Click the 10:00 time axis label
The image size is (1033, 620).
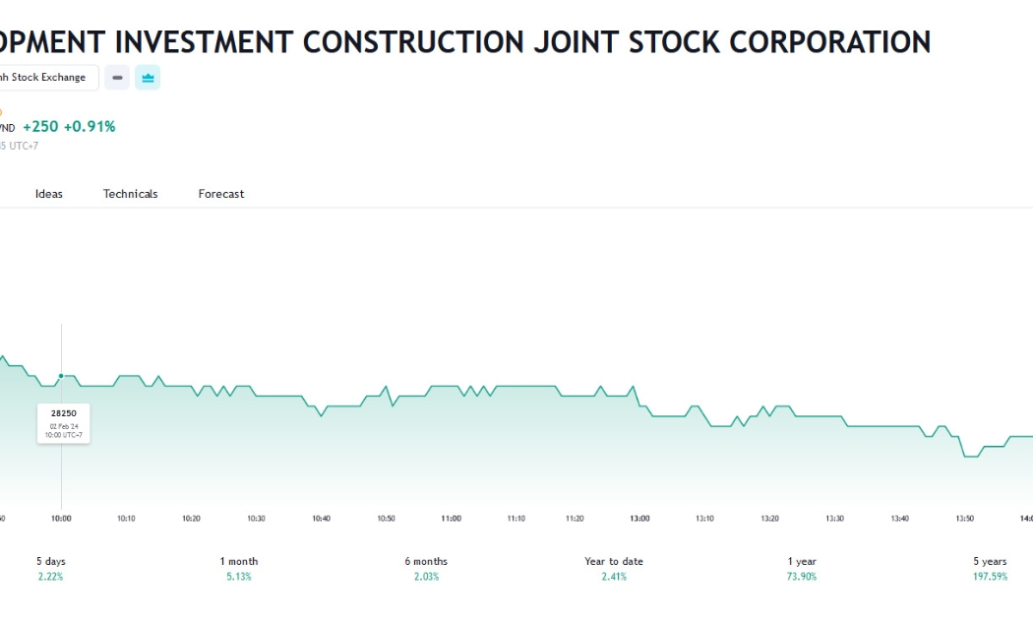(x=61, y=519)
